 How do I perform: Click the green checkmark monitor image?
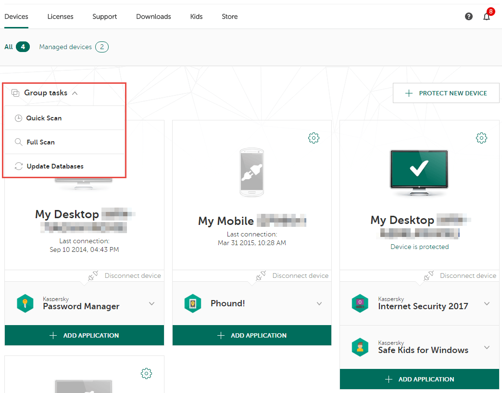click(419, 172)
